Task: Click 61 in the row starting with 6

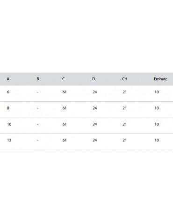Action: coord(65,92)
